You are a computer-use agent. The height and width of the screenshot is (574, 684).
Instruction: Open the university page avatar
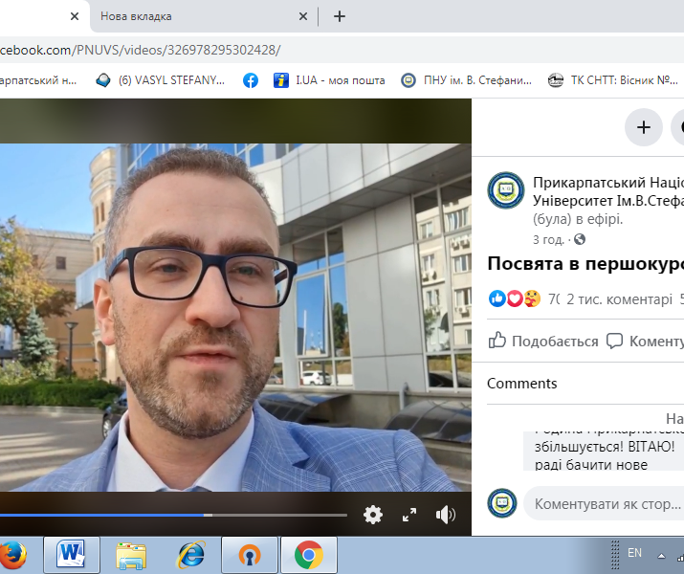[x=505, y=190]
